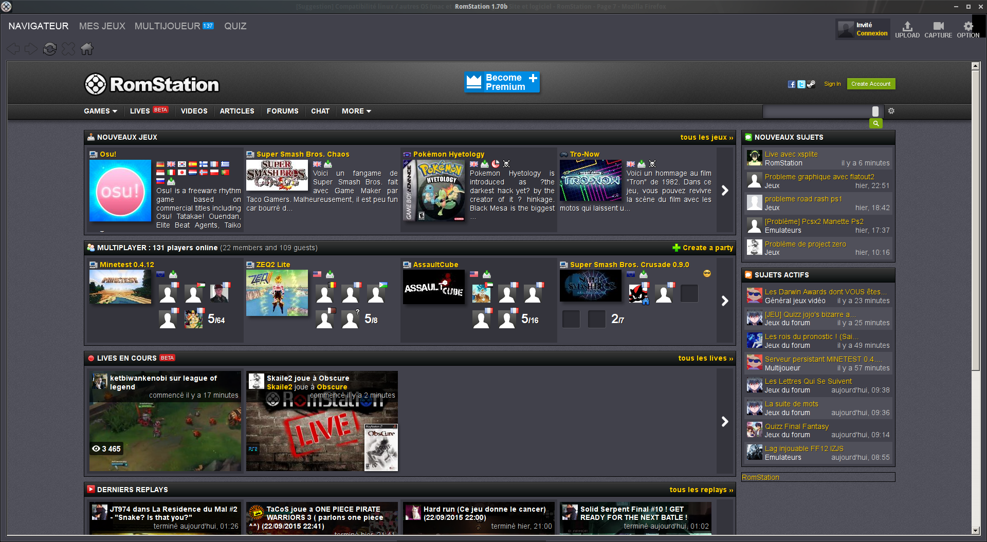987x542 pixels.
Task: Open the Upload tool
Action: click(907, 29)
